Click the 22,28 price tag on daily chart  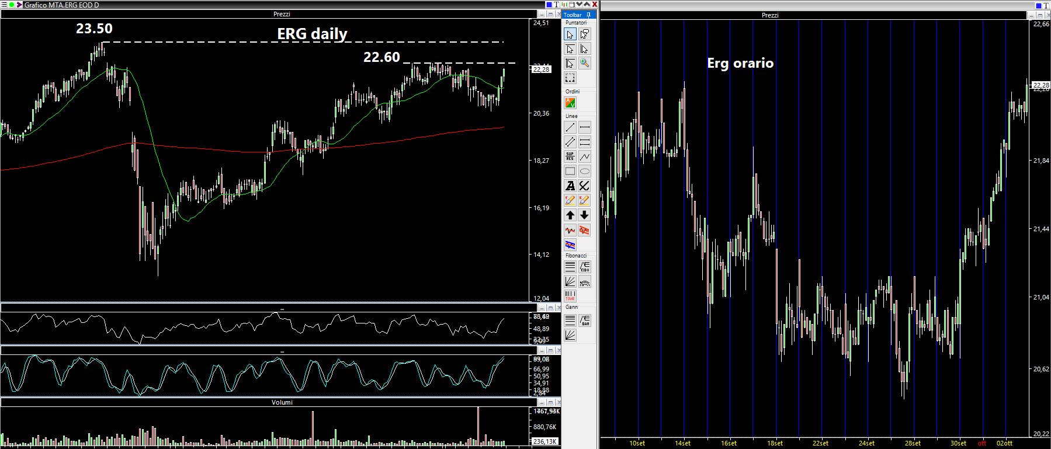542,69
